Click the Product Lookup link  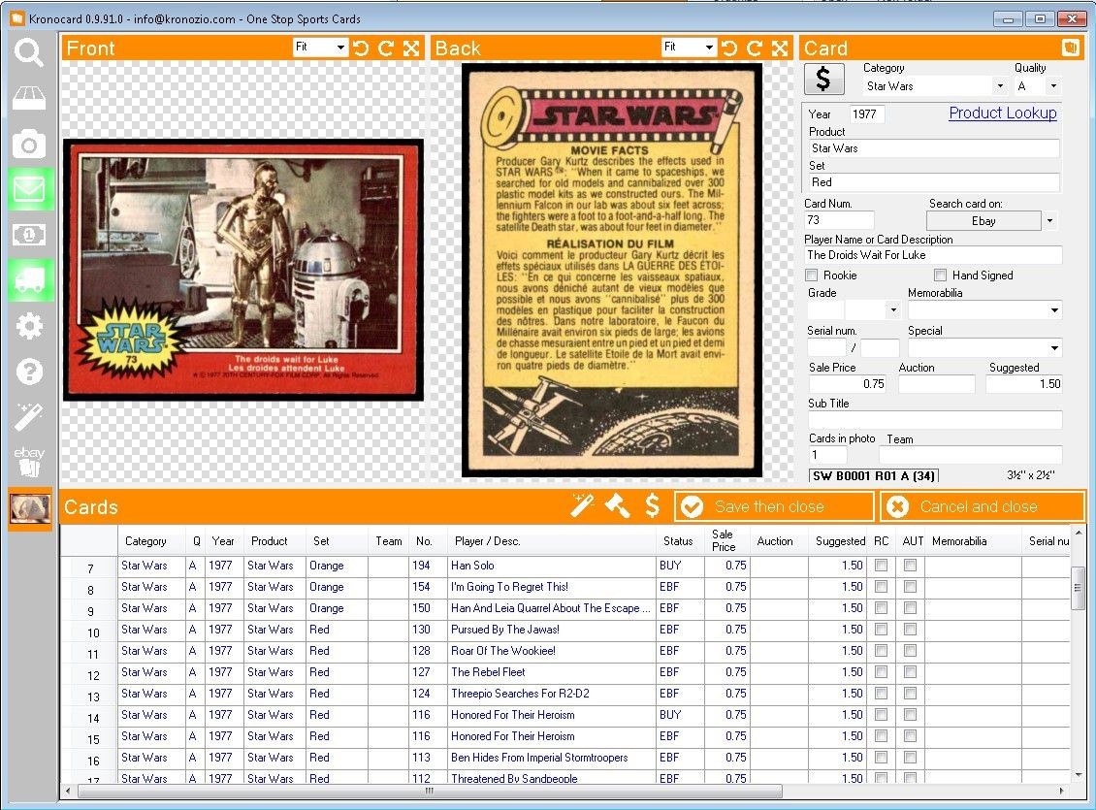1002,113
